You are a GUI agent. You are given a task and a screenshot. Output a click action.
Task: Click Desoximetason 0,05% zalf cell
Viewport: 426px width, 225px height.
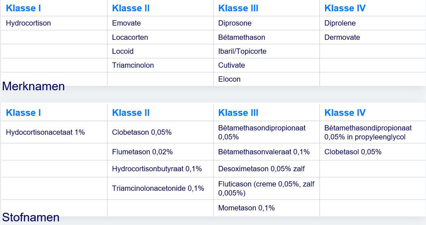tap(261, 169)
